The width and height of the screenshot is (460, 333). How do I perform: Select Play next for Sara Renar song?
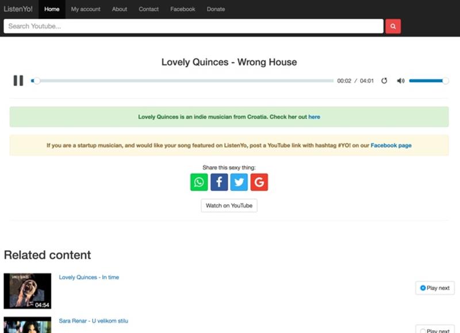435,330
